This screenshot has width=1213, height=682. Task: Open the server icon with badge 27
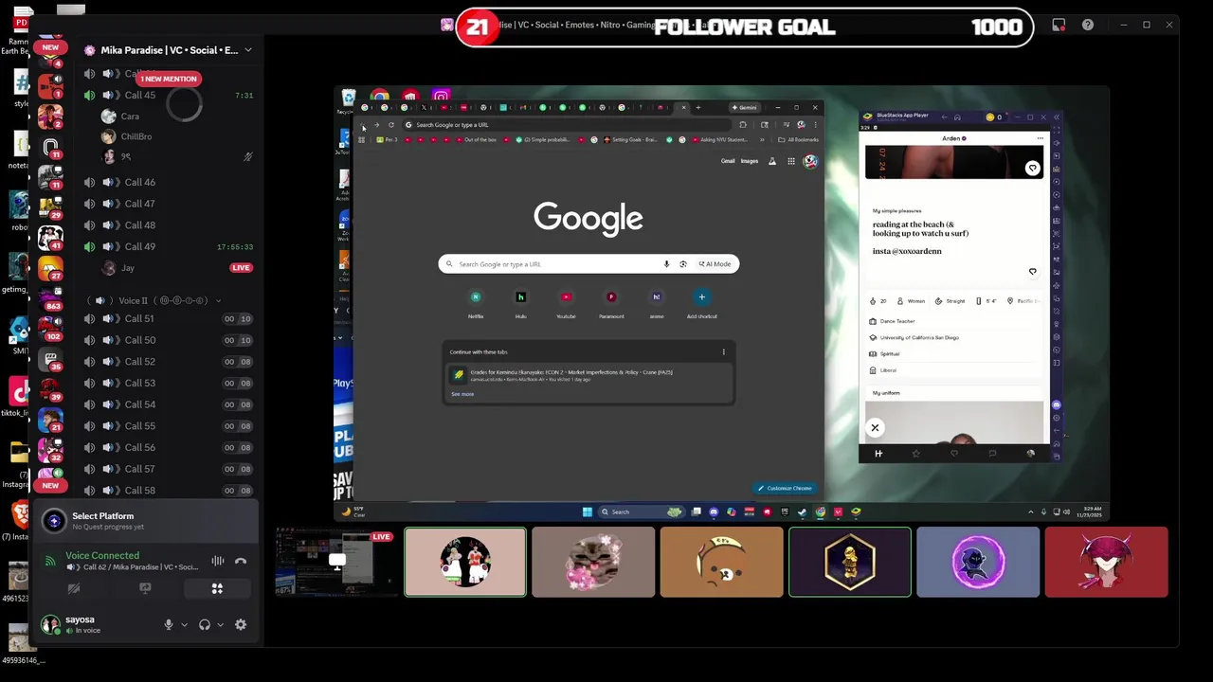tap(50, 269)
